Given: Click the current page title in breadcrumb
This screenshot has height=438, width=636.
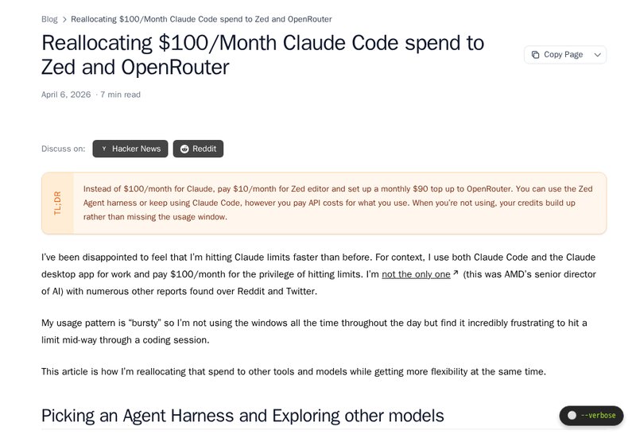Looking at the screenshot, I should click(x=201, y=19).
